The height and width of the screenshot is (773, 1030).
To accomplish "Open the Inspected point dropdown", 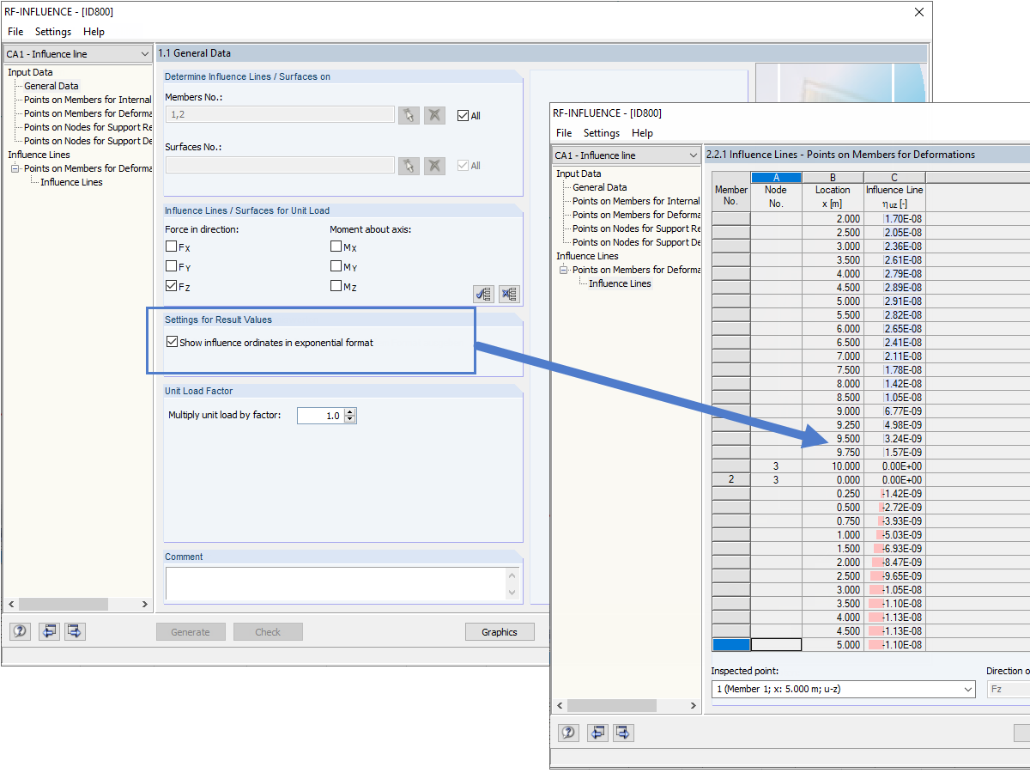I will pyautogui.click(x=966, y=689).
